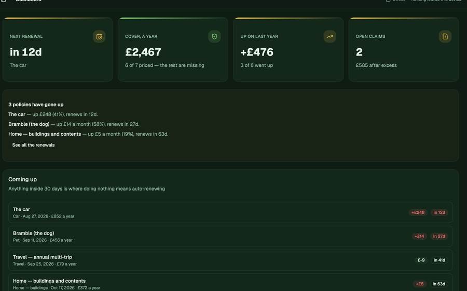Select the £2,467 cover total
This screenshot has width=467, height=291.
[x=143, y=52]
